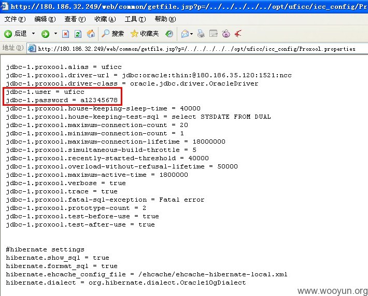This screenshot has width=368, height=296.
Task: Open the Back history dropdown arrow
Action: click(33, 34)
